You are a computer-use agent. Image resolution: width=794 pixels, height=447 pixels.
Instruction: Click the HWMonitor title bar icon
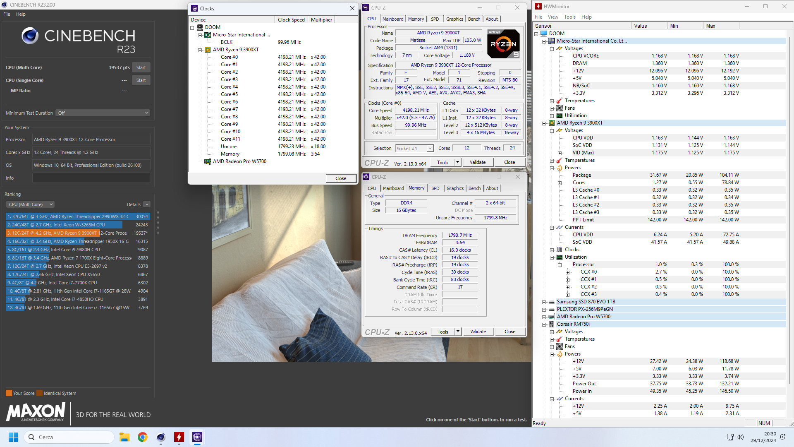pos(538,6)
